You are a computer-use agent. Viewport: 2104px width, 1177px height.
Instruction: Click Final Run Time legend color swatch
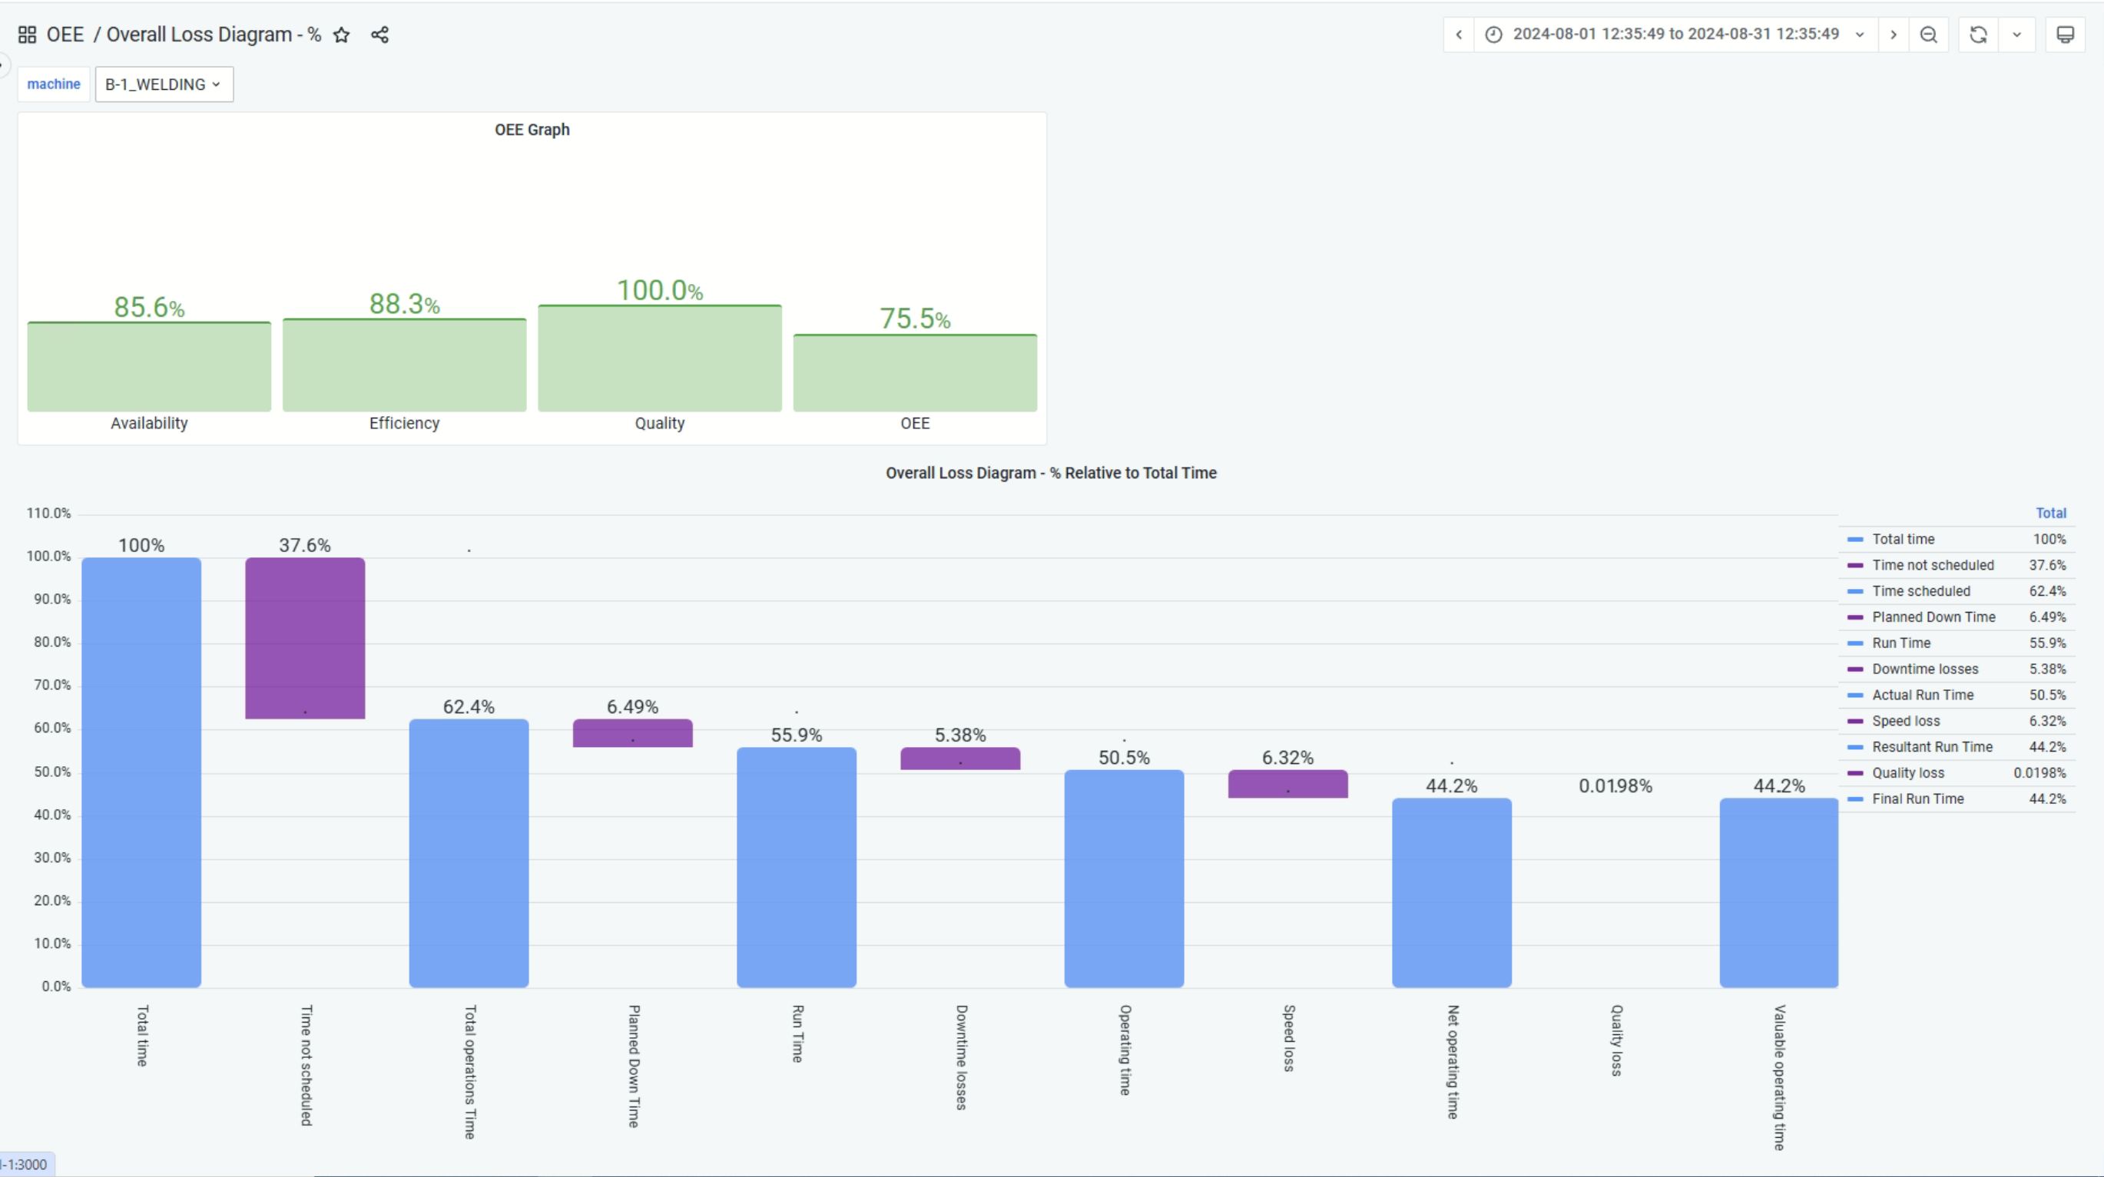[x=1855, y=799]
